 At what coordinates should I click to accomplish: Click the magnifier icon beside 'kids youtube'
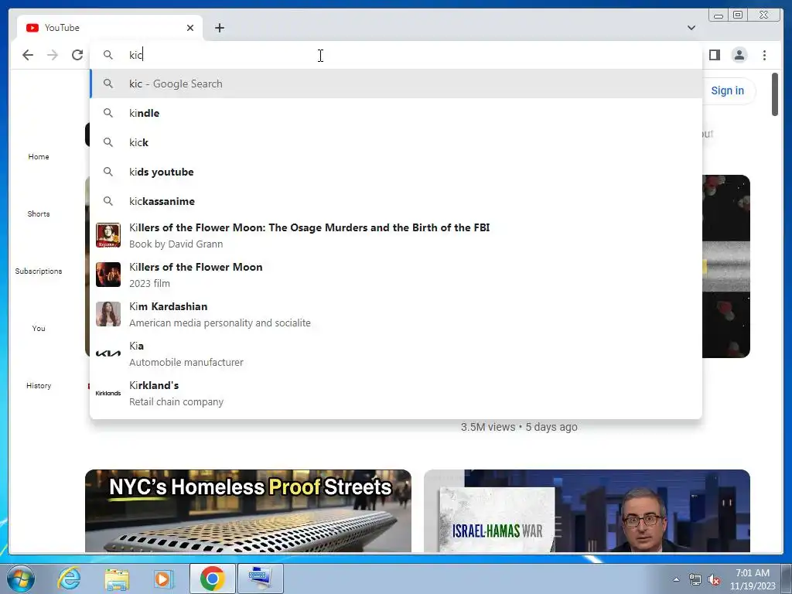coord(108,172)
